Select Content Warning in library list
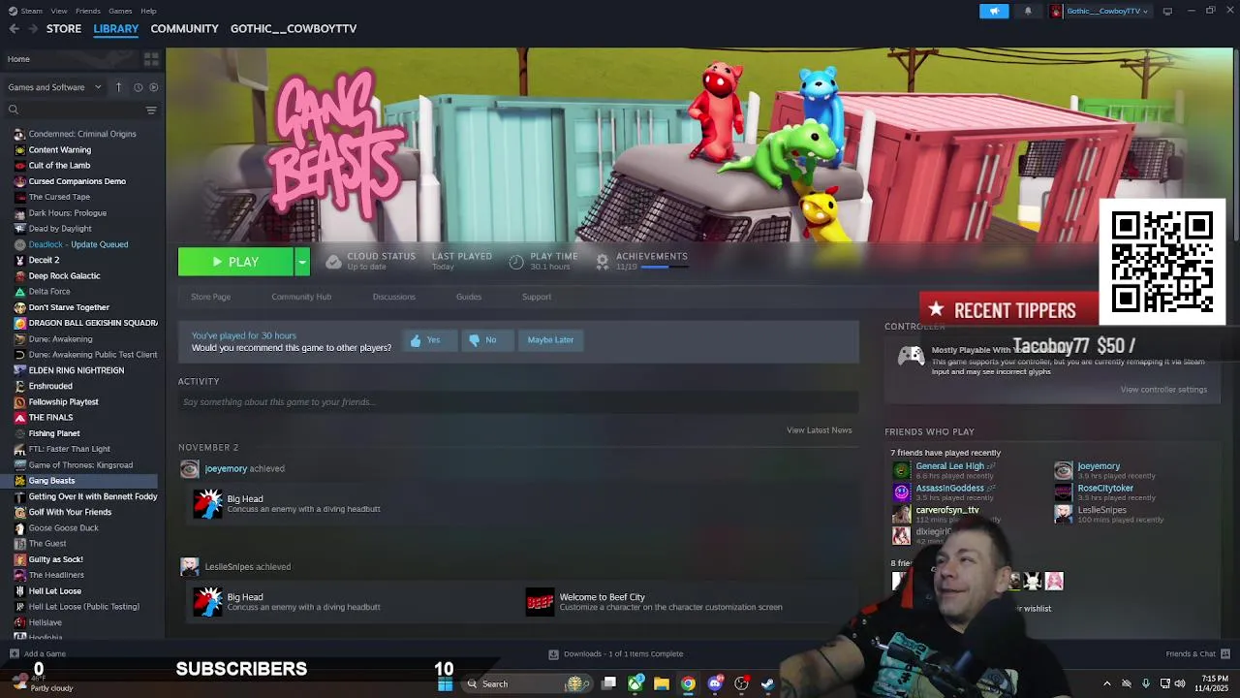This screenshot has height=698, width=1240. point(59,150)
